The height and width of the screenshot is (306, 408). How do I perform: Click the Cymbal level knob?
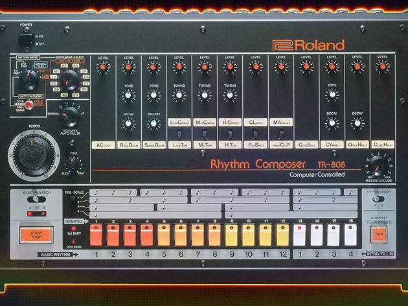click(x=332, y=66)
